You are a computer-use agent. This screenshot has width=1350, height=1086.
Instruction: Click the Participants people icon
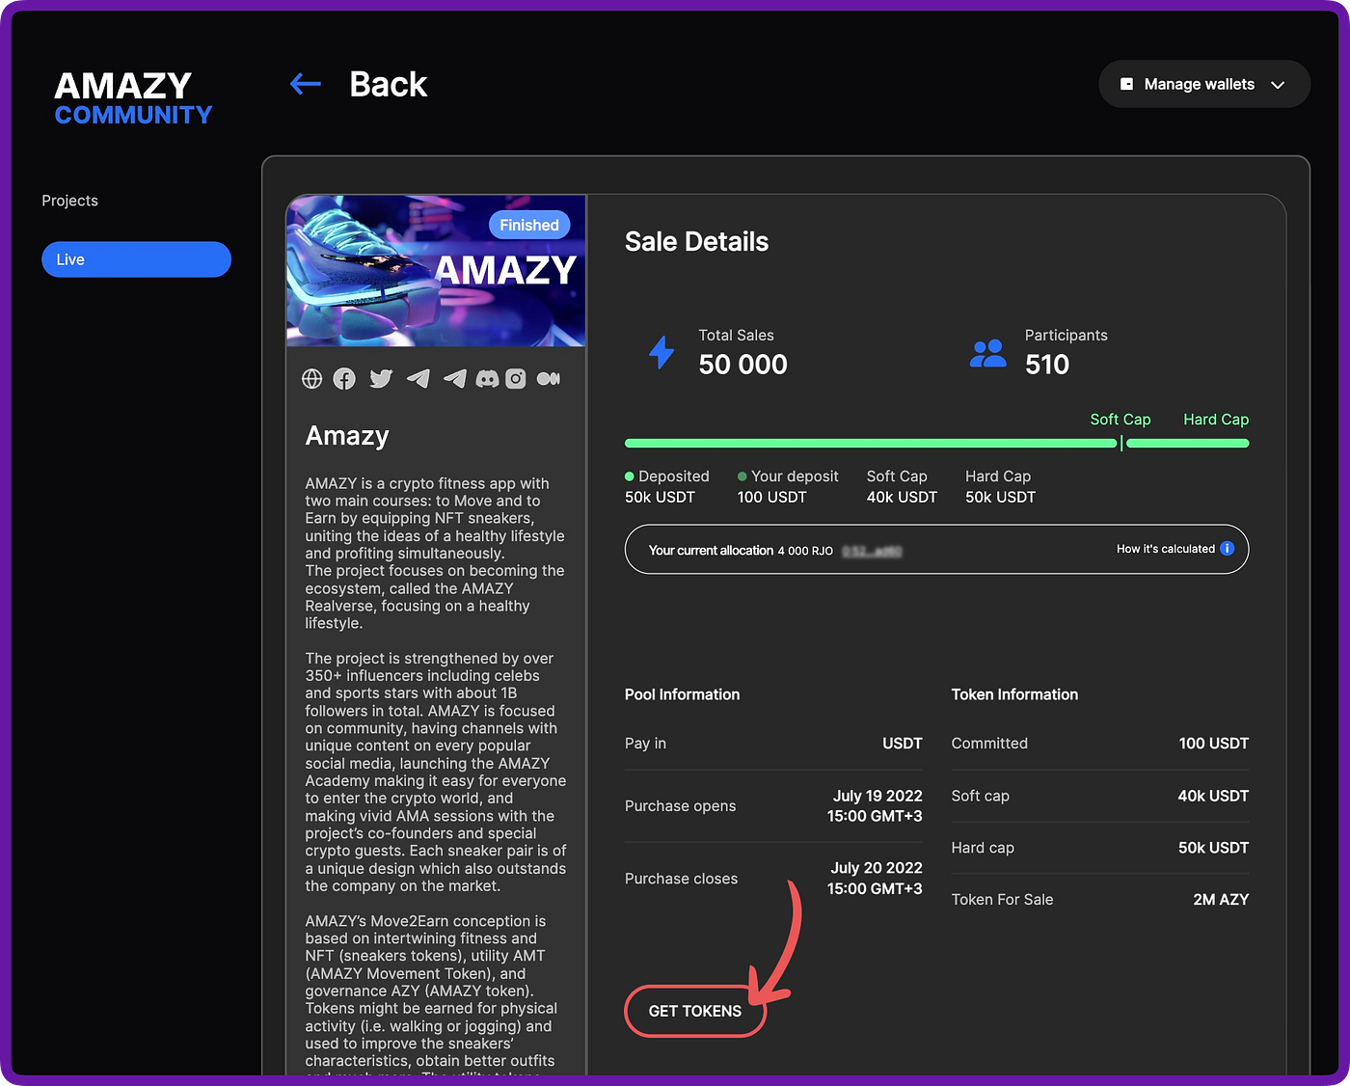point(987,354)
